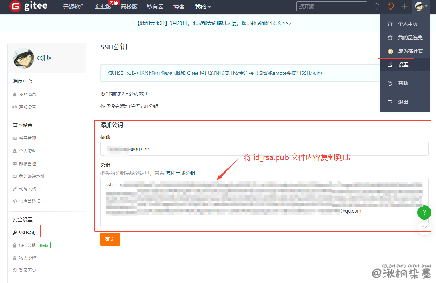Open the 怎样生成公钥 link
Screen dimensions: 436x283
pos(180,173)
